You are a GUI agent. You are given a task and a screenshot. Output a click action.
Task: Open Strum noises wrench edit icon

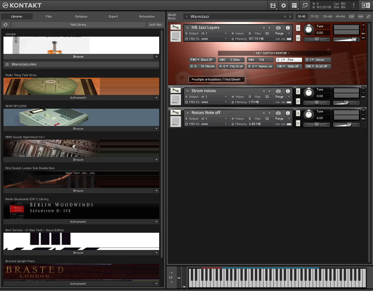point(176,91)
